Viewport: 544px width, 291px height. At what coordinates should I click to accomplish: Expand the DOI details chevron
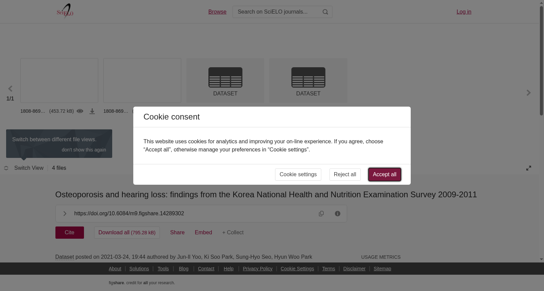65,214
